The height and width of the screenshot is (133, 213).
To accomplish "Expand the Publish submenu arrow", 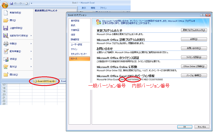I will tap(31, 67).
